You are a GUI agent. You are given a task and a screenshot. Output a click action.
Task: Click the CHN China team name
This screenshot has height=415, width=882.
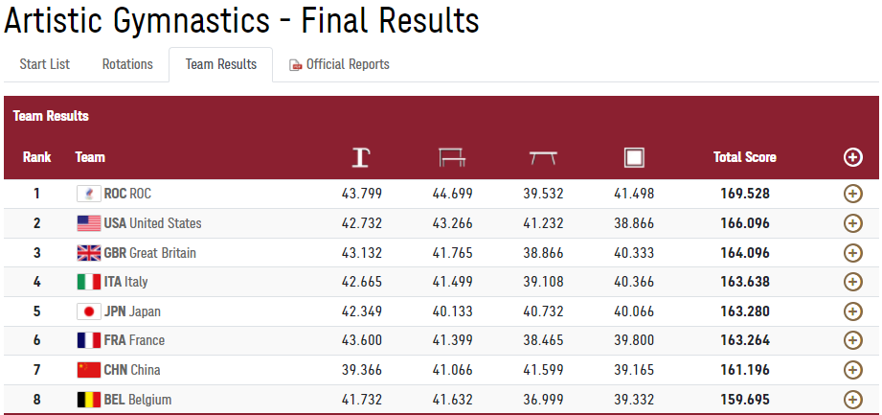click(132, 370)
